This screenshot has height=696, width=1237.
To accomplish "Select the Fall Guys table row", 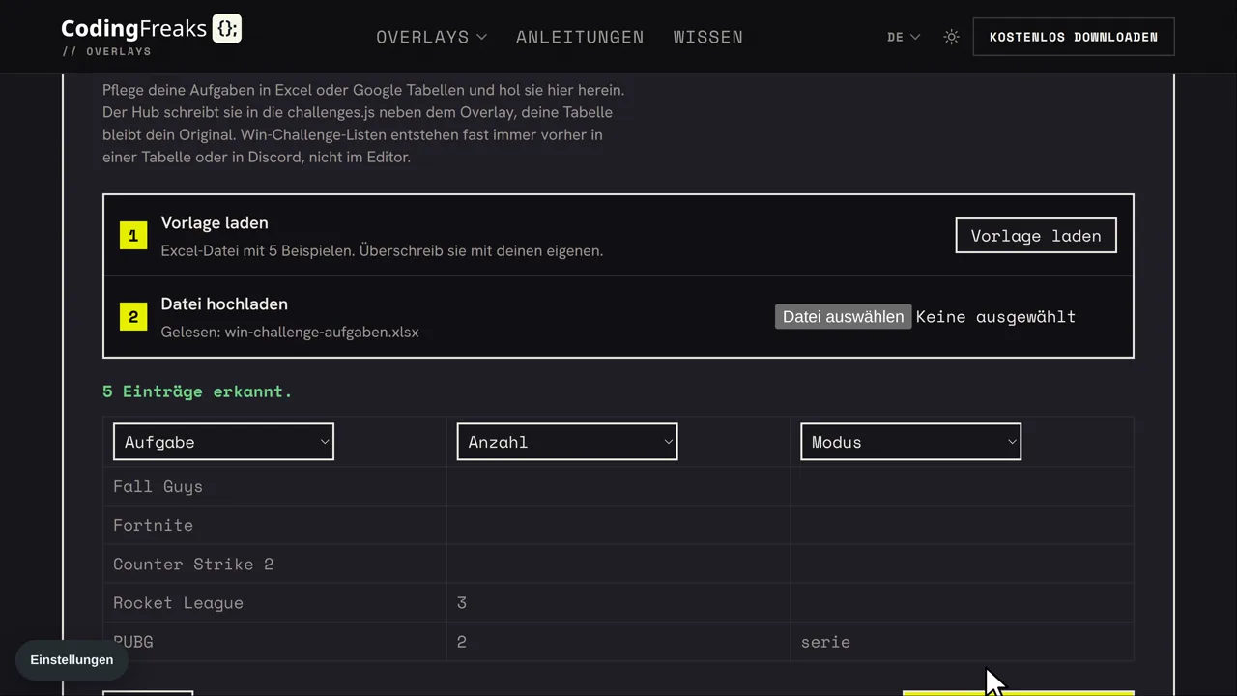I will [x=618, y=487].
